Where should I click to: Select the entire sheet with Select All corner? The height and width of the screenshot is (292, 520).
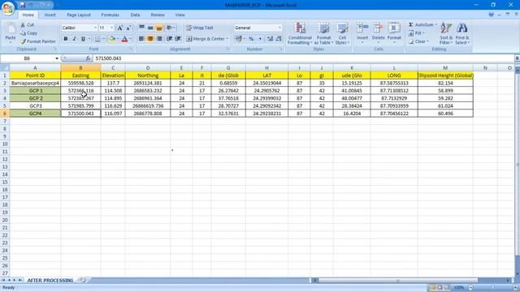coord(5,68)
